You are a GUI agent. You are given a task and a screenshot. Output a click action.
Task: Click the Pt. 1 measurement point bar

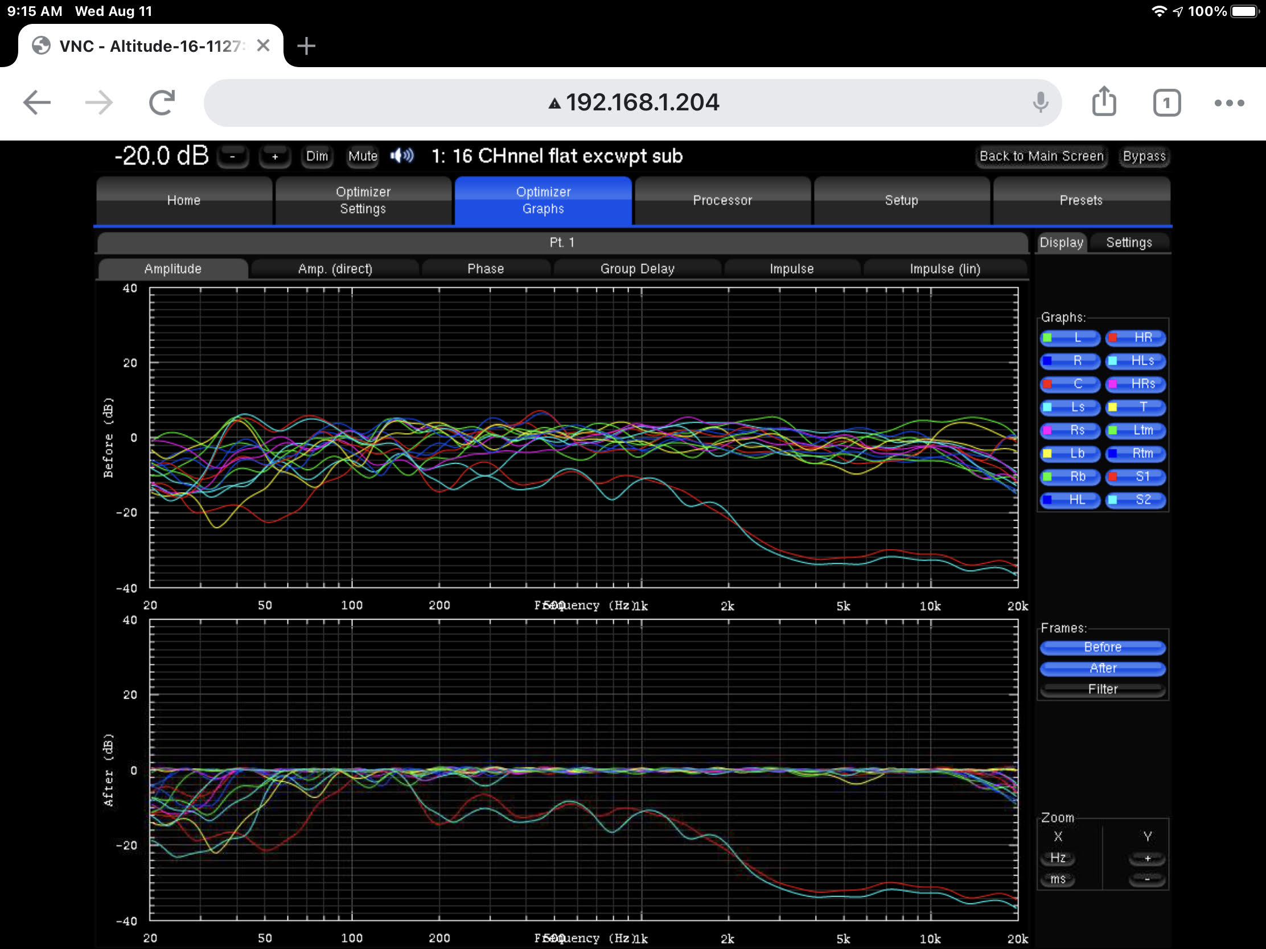[562, 242]
